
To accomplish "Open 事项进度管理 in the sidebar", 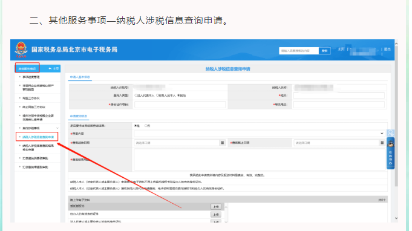I will 31,77.
